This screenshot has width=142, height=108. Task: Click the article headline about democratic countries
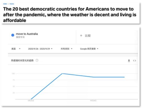[70, 15]
